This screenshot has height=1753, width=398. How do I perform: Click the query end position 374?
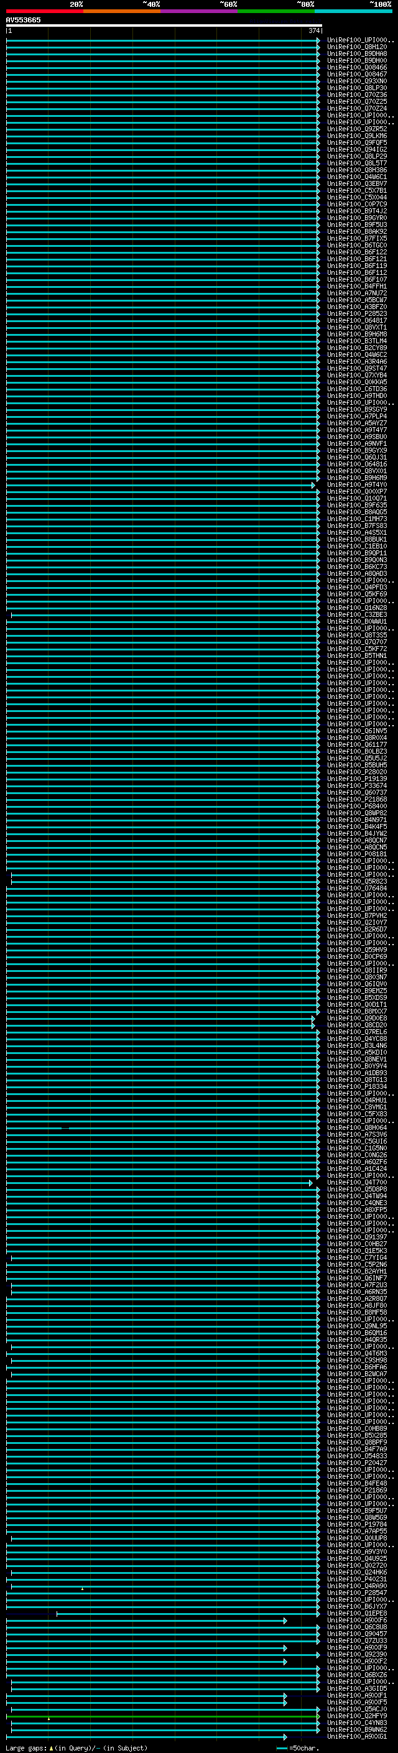(x=313, y=30)
